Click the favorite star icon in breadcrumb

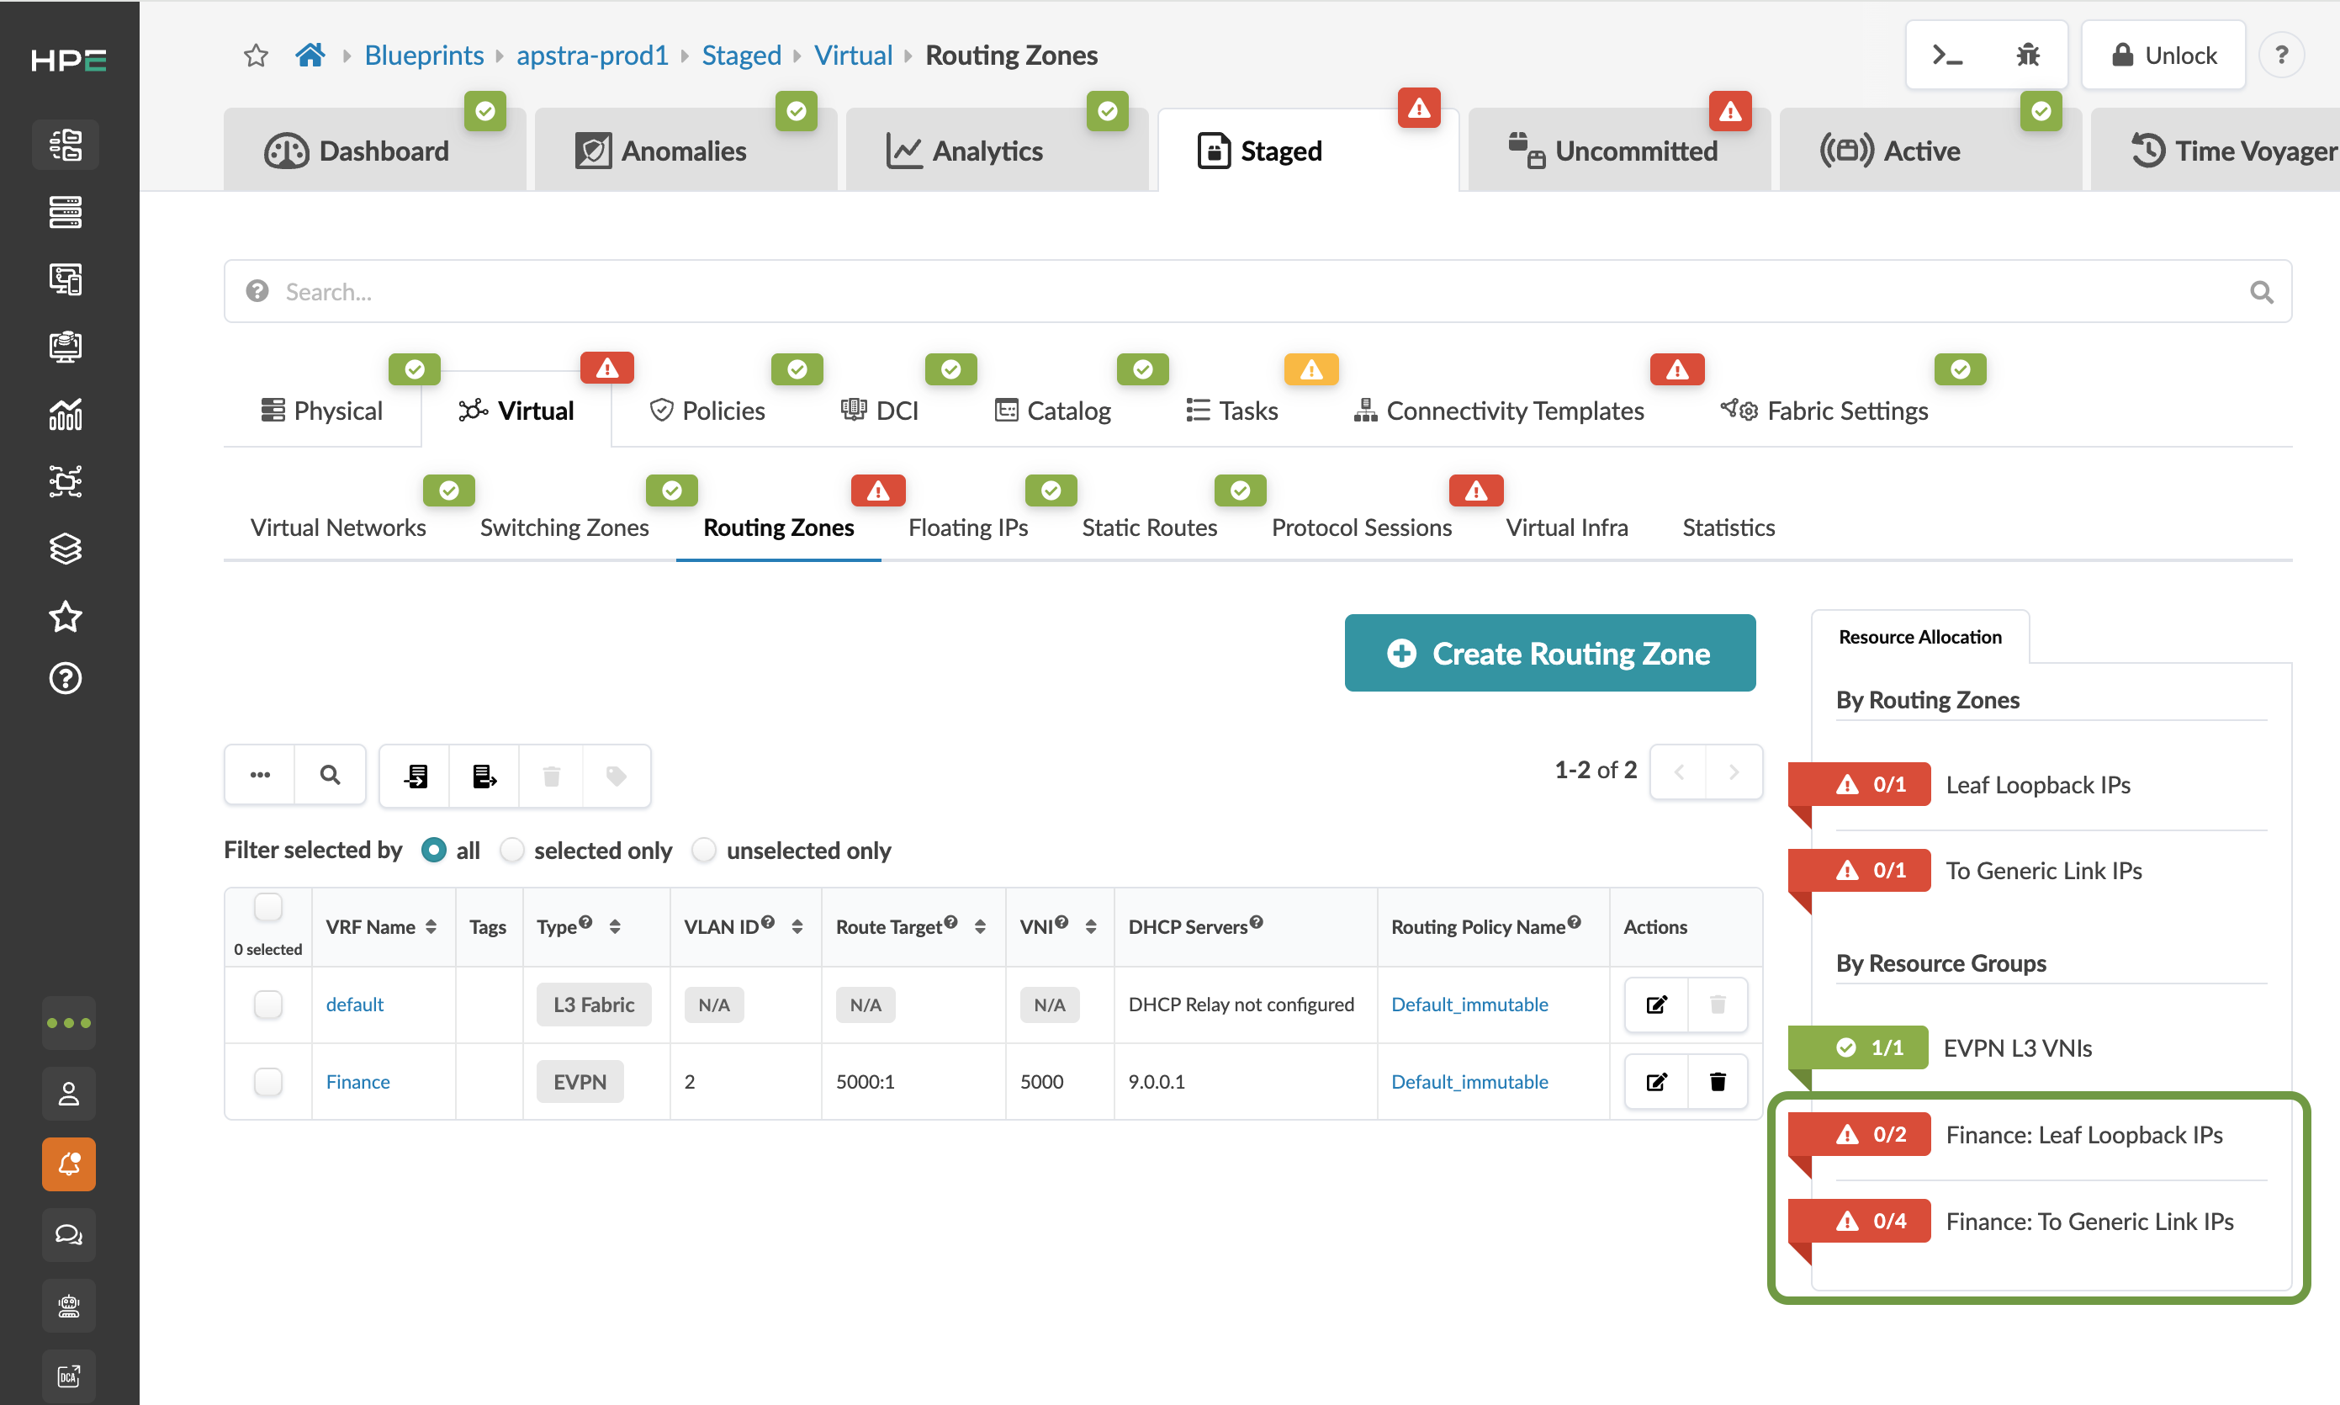pos(256,56)
